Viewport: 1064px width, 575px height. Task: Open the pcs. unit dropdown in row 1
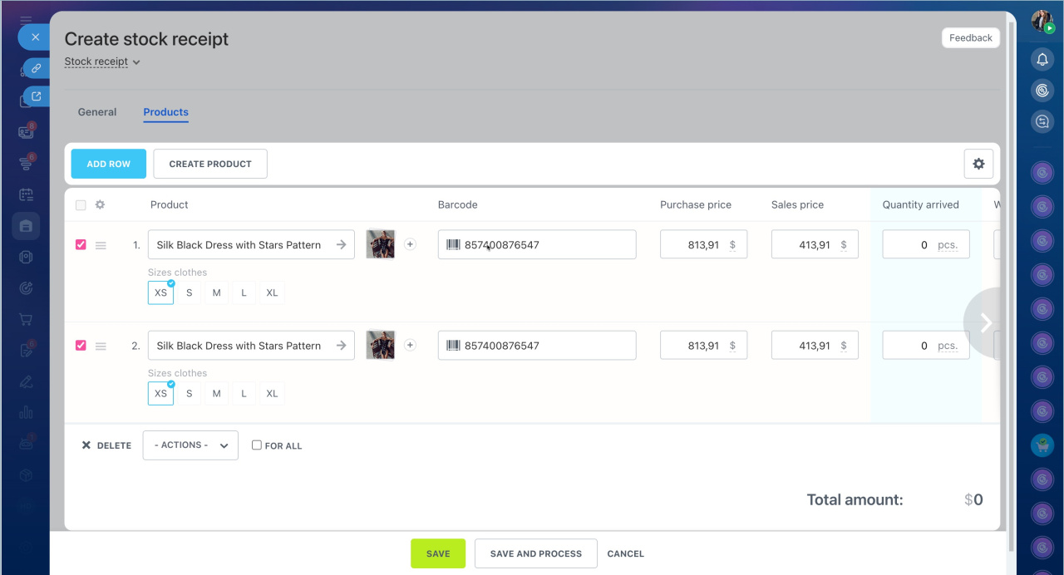(x=947, y=245)
